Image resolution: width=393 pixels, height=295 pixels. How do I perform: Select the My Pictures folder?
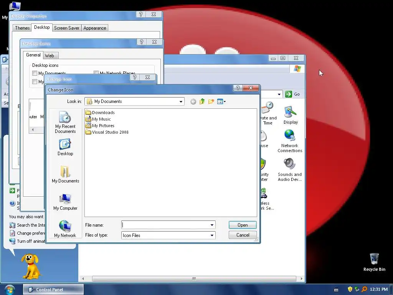[x=100, y=126]
